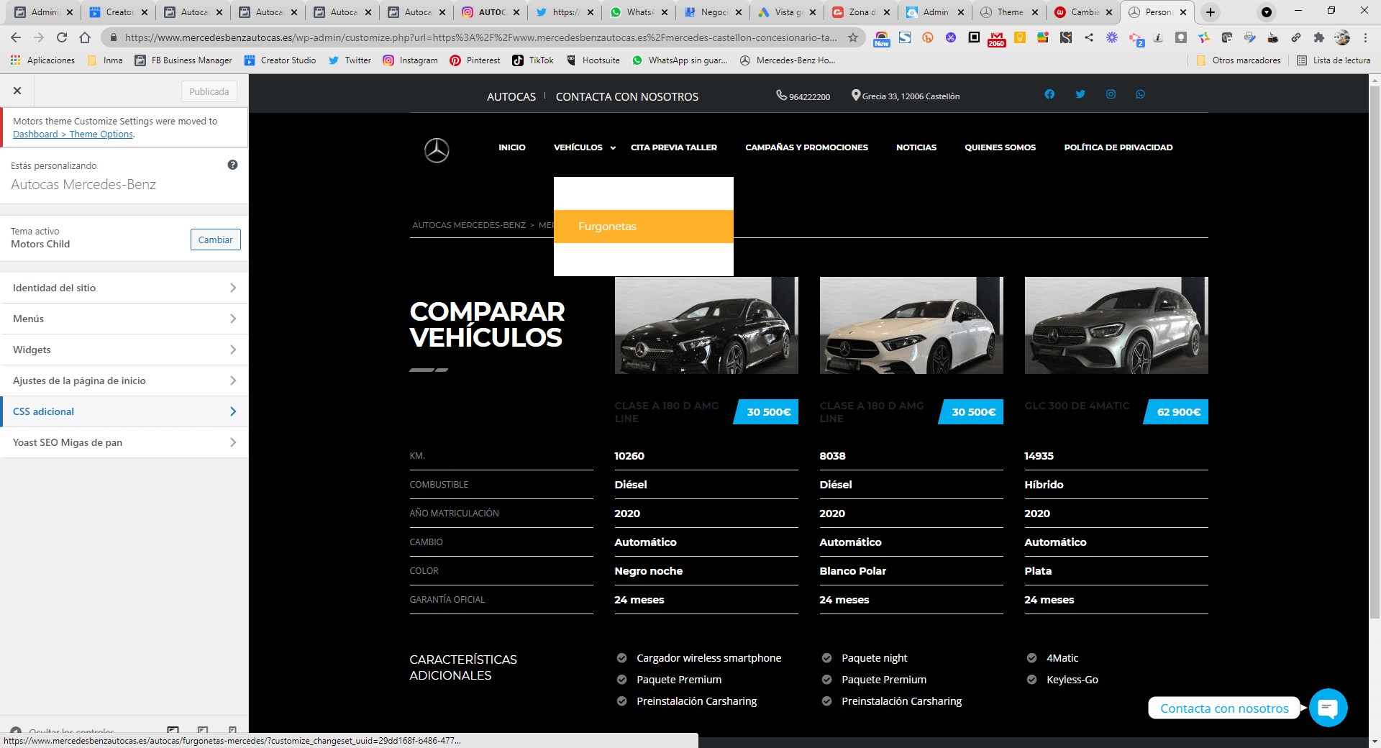Click the Contacta con nosotros chat label
1381x748 pixels.
pos(1224,708)
